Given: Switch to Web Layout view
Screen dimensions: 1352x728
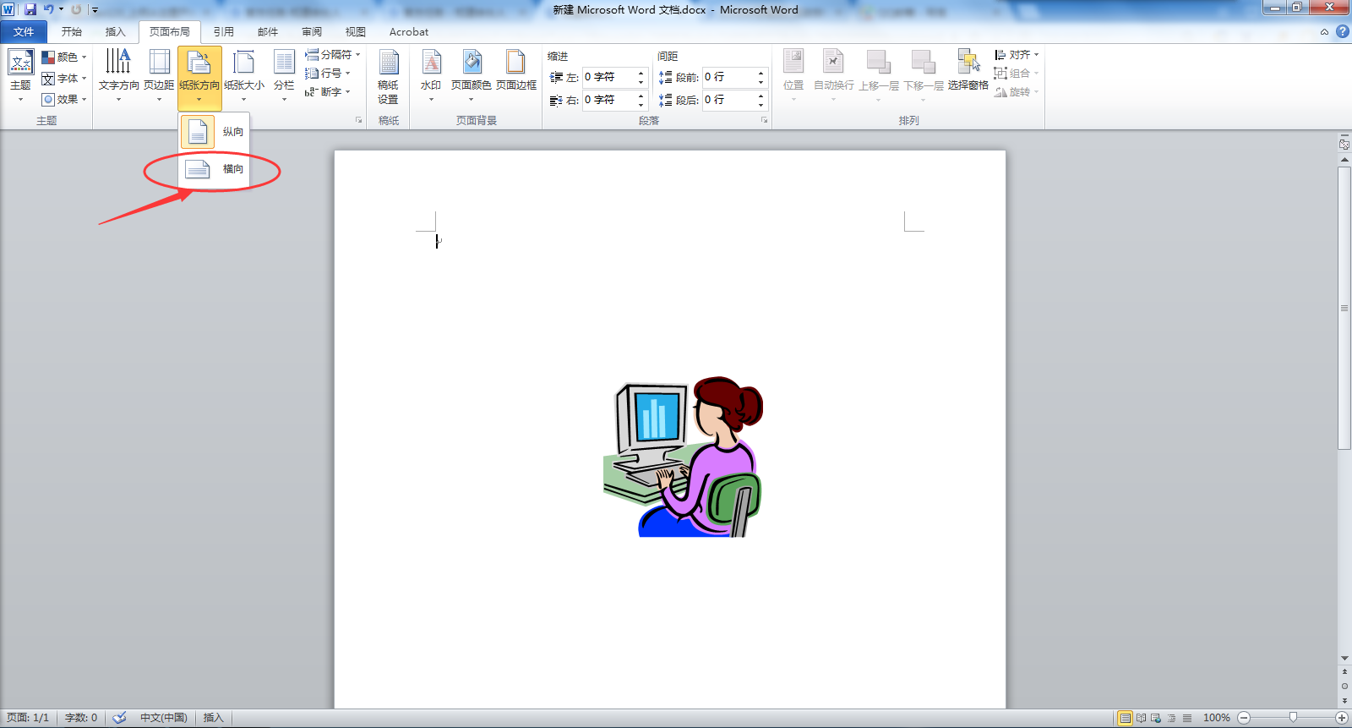Looking at the screenshot, I should tap(1156, 718).
